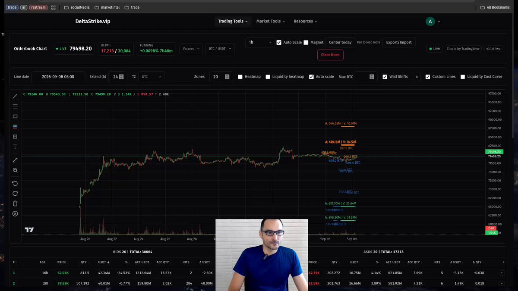This screenshot has width=518, height=291.
Task: Enable the Liquidity heatmap checkbox
Action: click(268, 77)
